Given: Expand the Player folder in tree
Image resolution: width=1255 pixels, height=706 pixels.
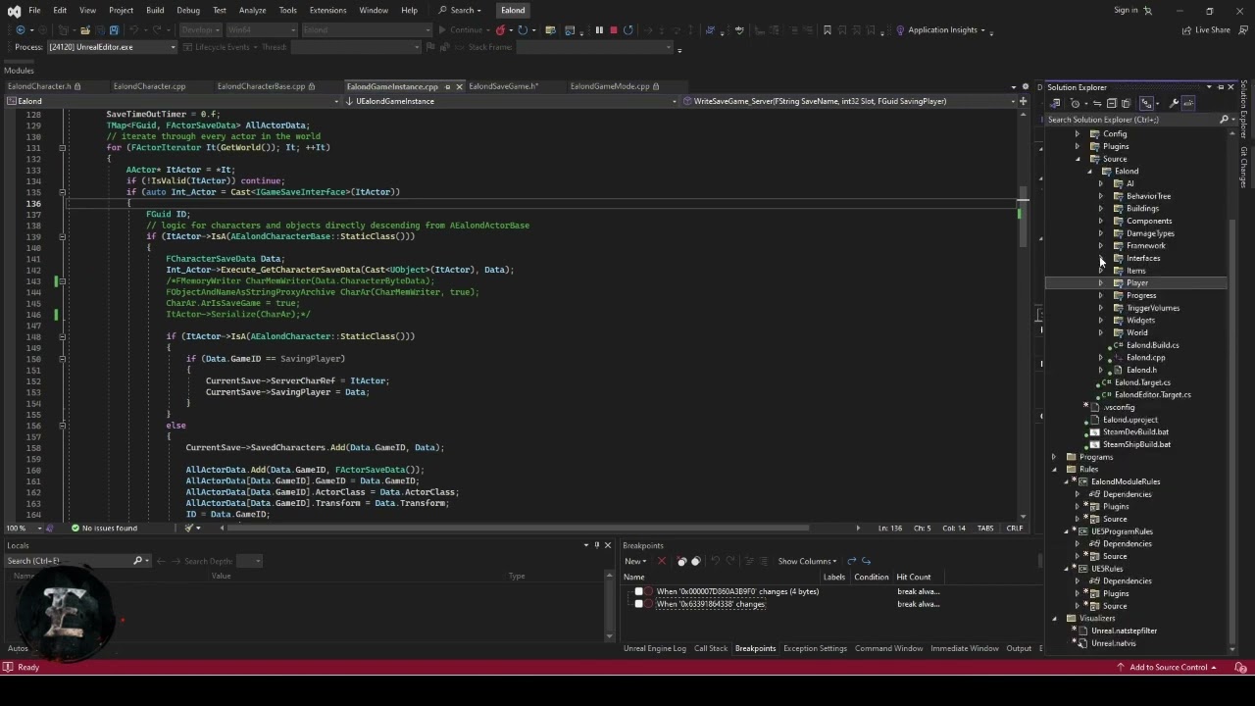Looking at the screenshot, I should click(x=1100, y=282).
